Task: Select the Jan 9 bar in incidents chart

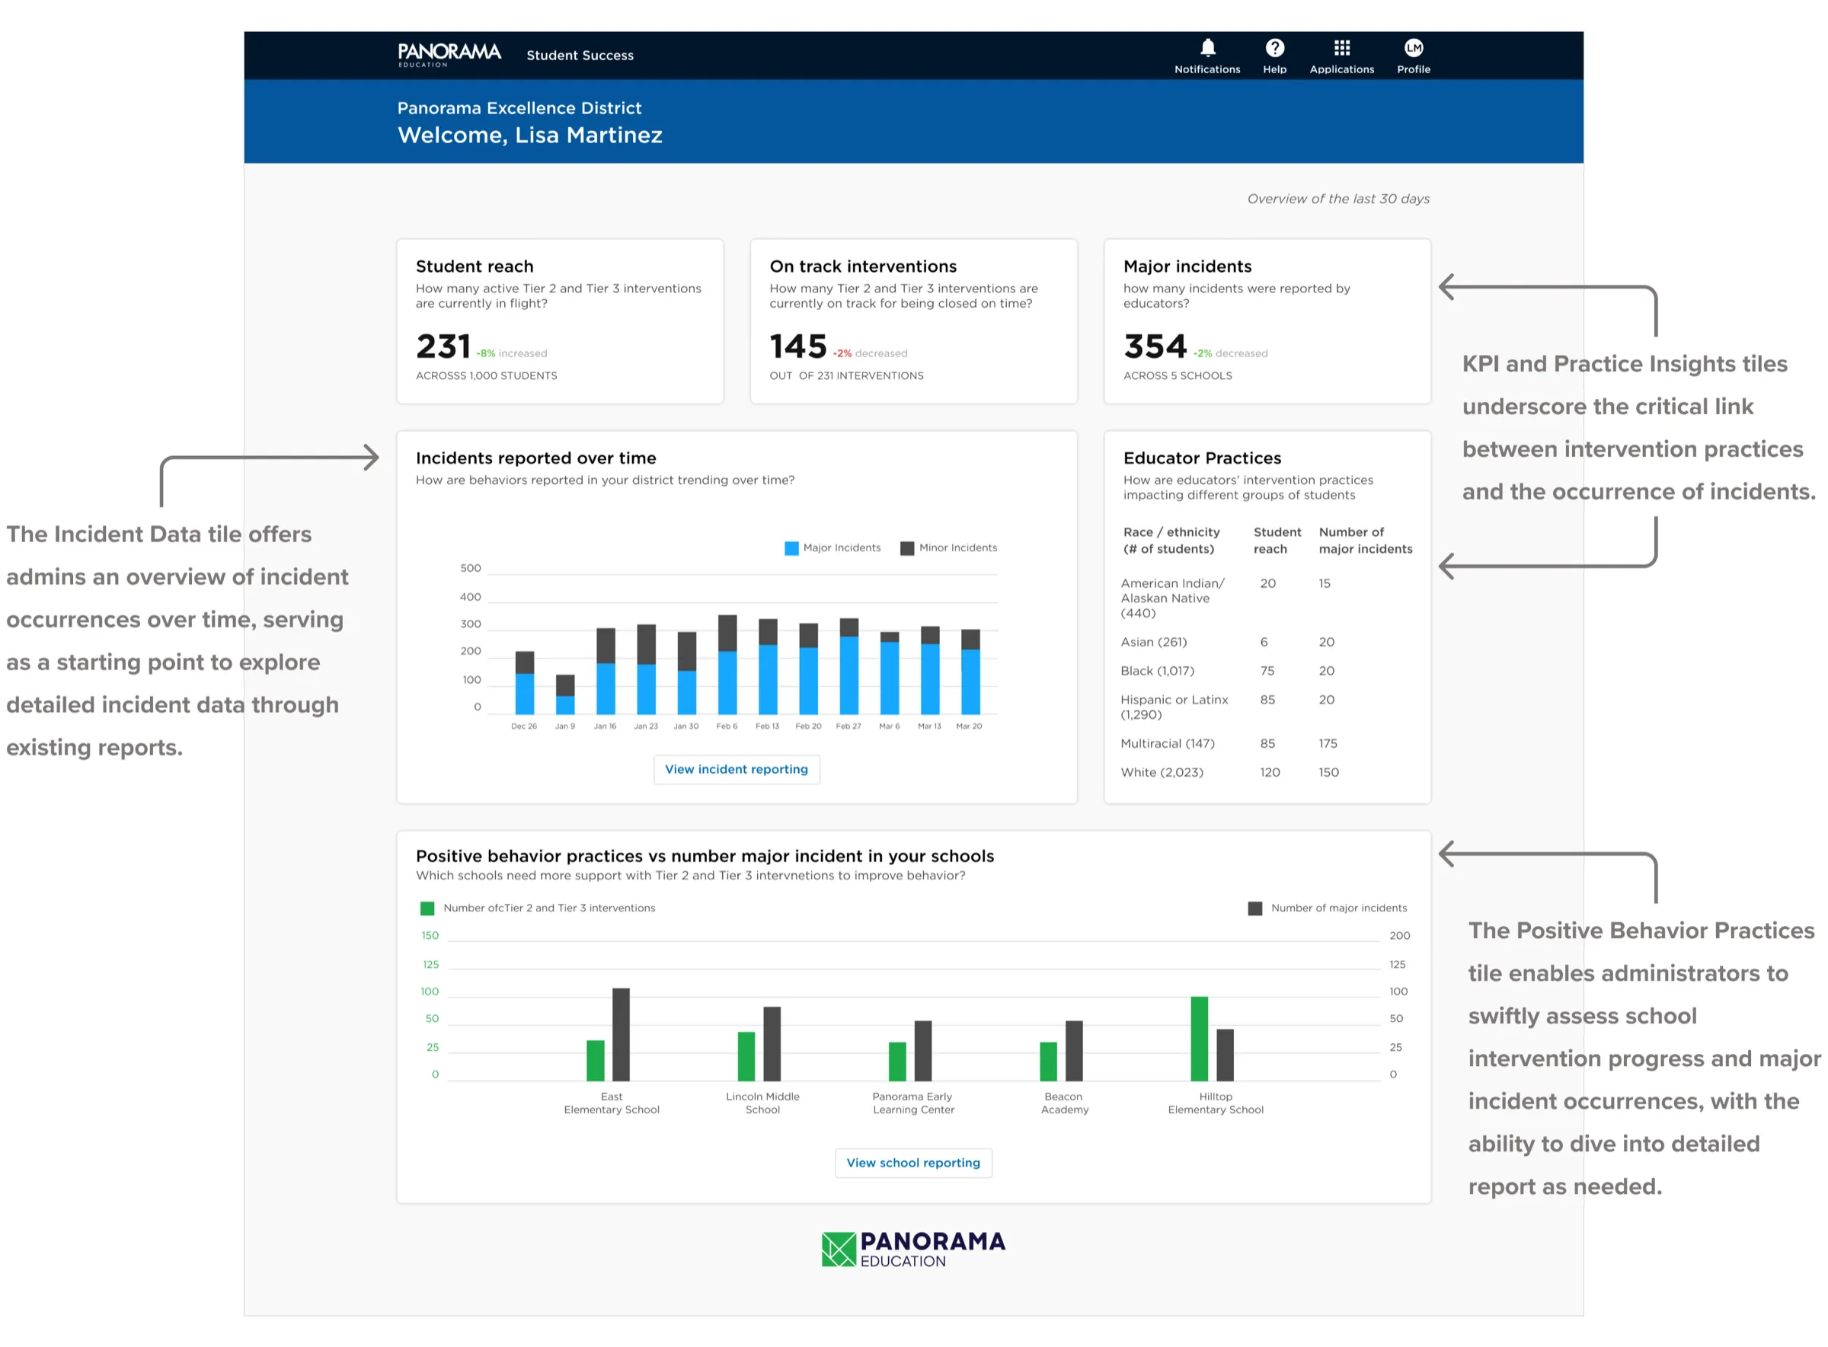Action: coord(564,694)
